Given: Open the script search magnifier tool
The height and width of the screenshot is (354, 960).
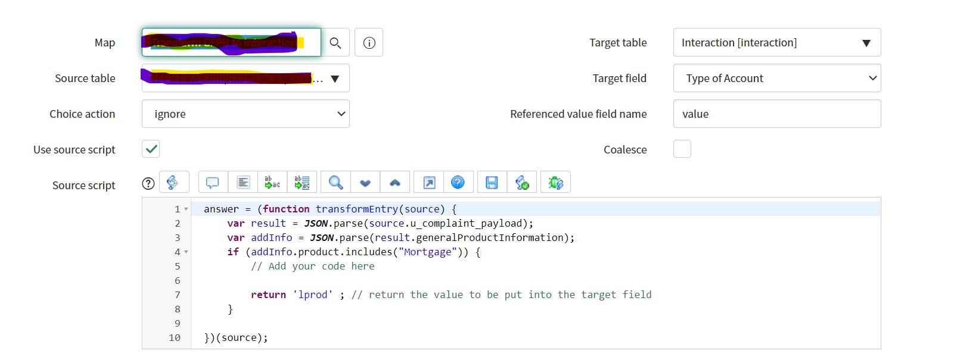Looking at the screenshot, I should (335, 182).
